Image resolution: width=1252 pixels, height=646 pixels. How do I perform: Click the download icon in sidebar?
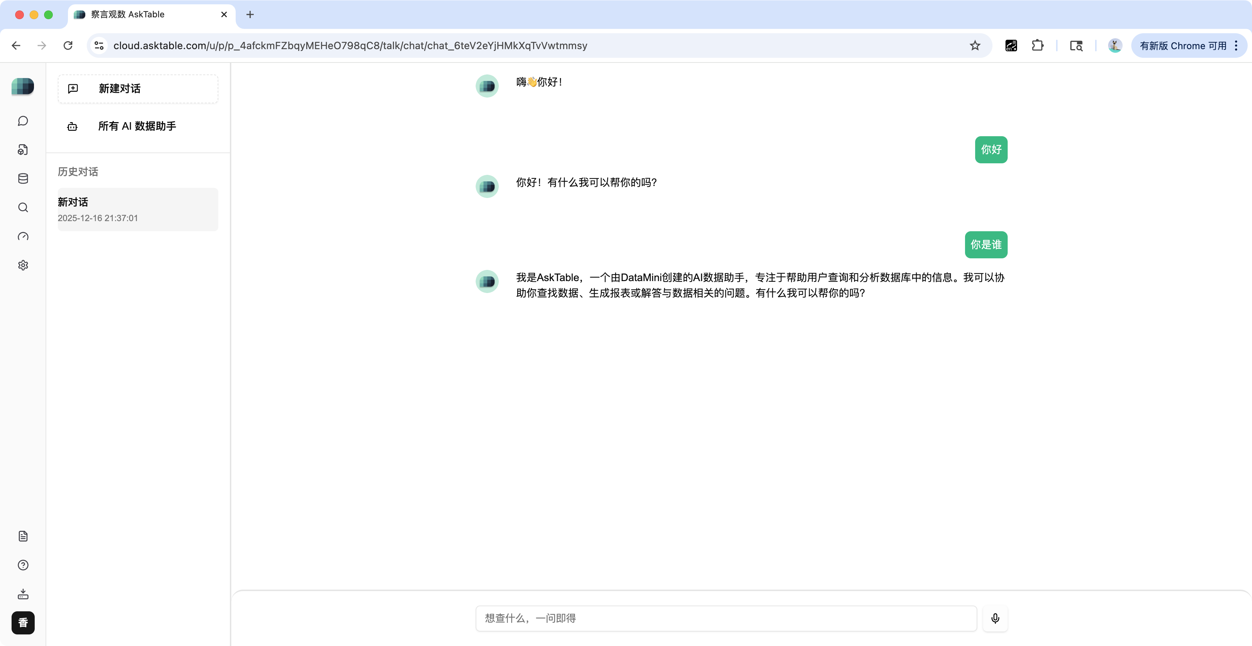tap(23, 594)
